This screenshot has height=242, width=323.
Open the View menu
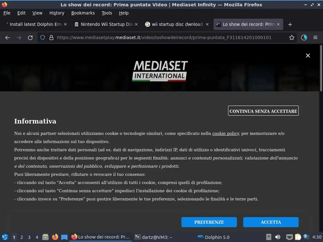(x=37, y=13)
